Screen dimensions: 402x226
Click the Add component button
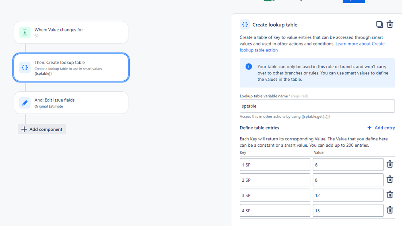(42, 129)
